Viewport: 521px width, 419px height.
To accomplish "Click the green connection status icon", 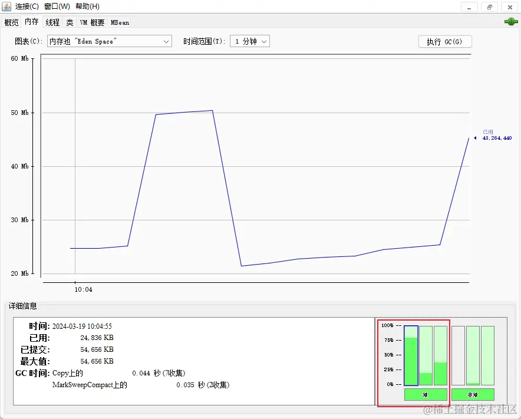I will point(511,22).
